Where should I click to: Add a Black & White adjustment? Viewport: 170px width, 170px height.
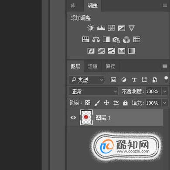point(106,39)
